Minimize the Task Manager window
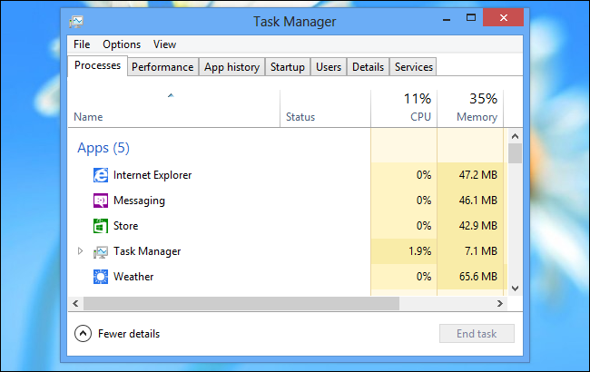Screen dimensions: 590x372 click(447, 19)
